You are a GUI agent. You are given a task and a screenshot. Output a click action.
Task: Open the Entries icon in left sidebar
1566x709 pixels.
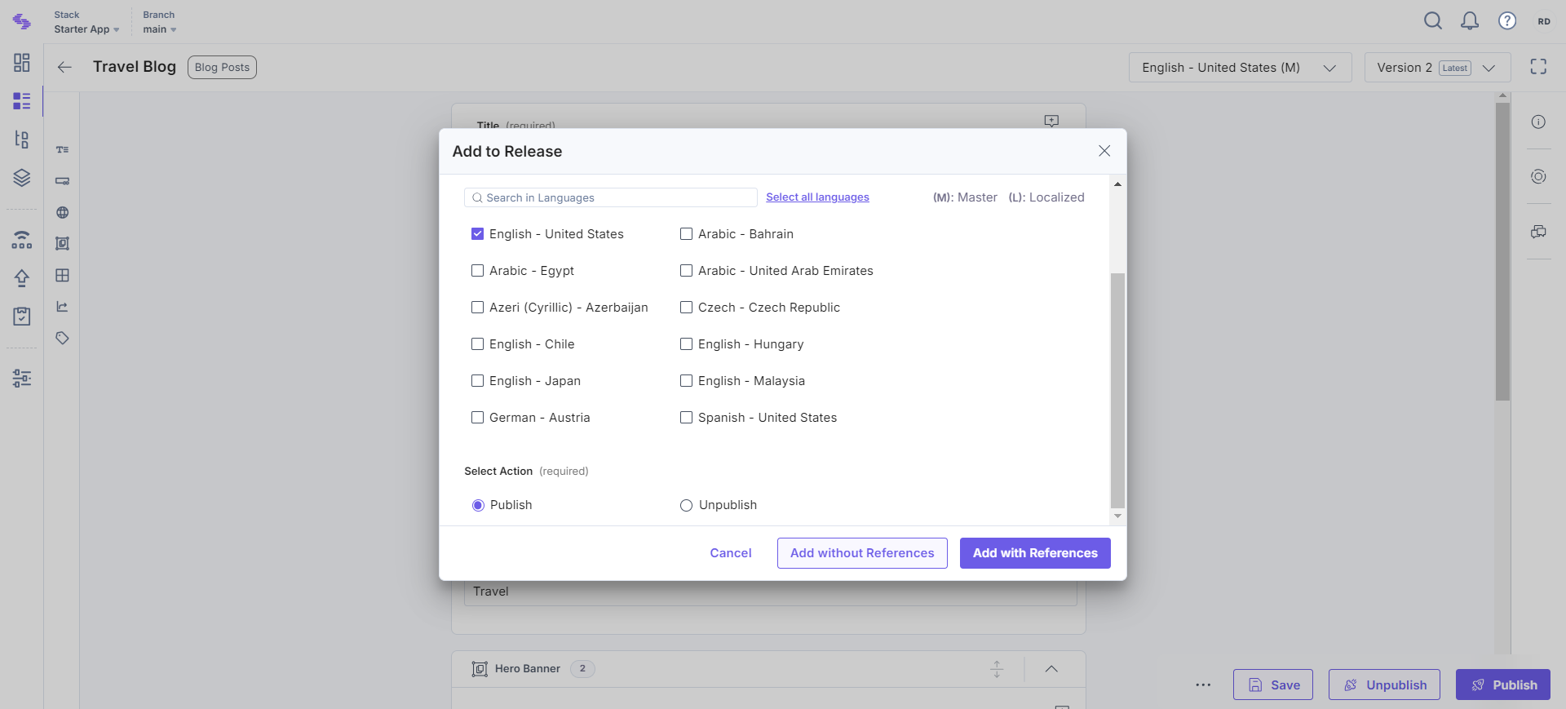[22, 101]
